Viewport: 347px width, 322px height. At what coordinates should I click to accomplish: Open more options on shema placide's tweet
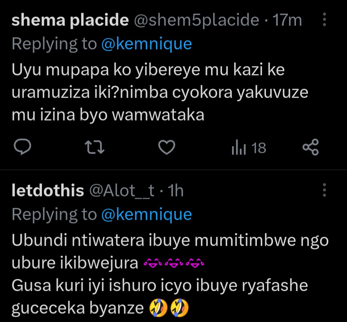coord(324,20)
